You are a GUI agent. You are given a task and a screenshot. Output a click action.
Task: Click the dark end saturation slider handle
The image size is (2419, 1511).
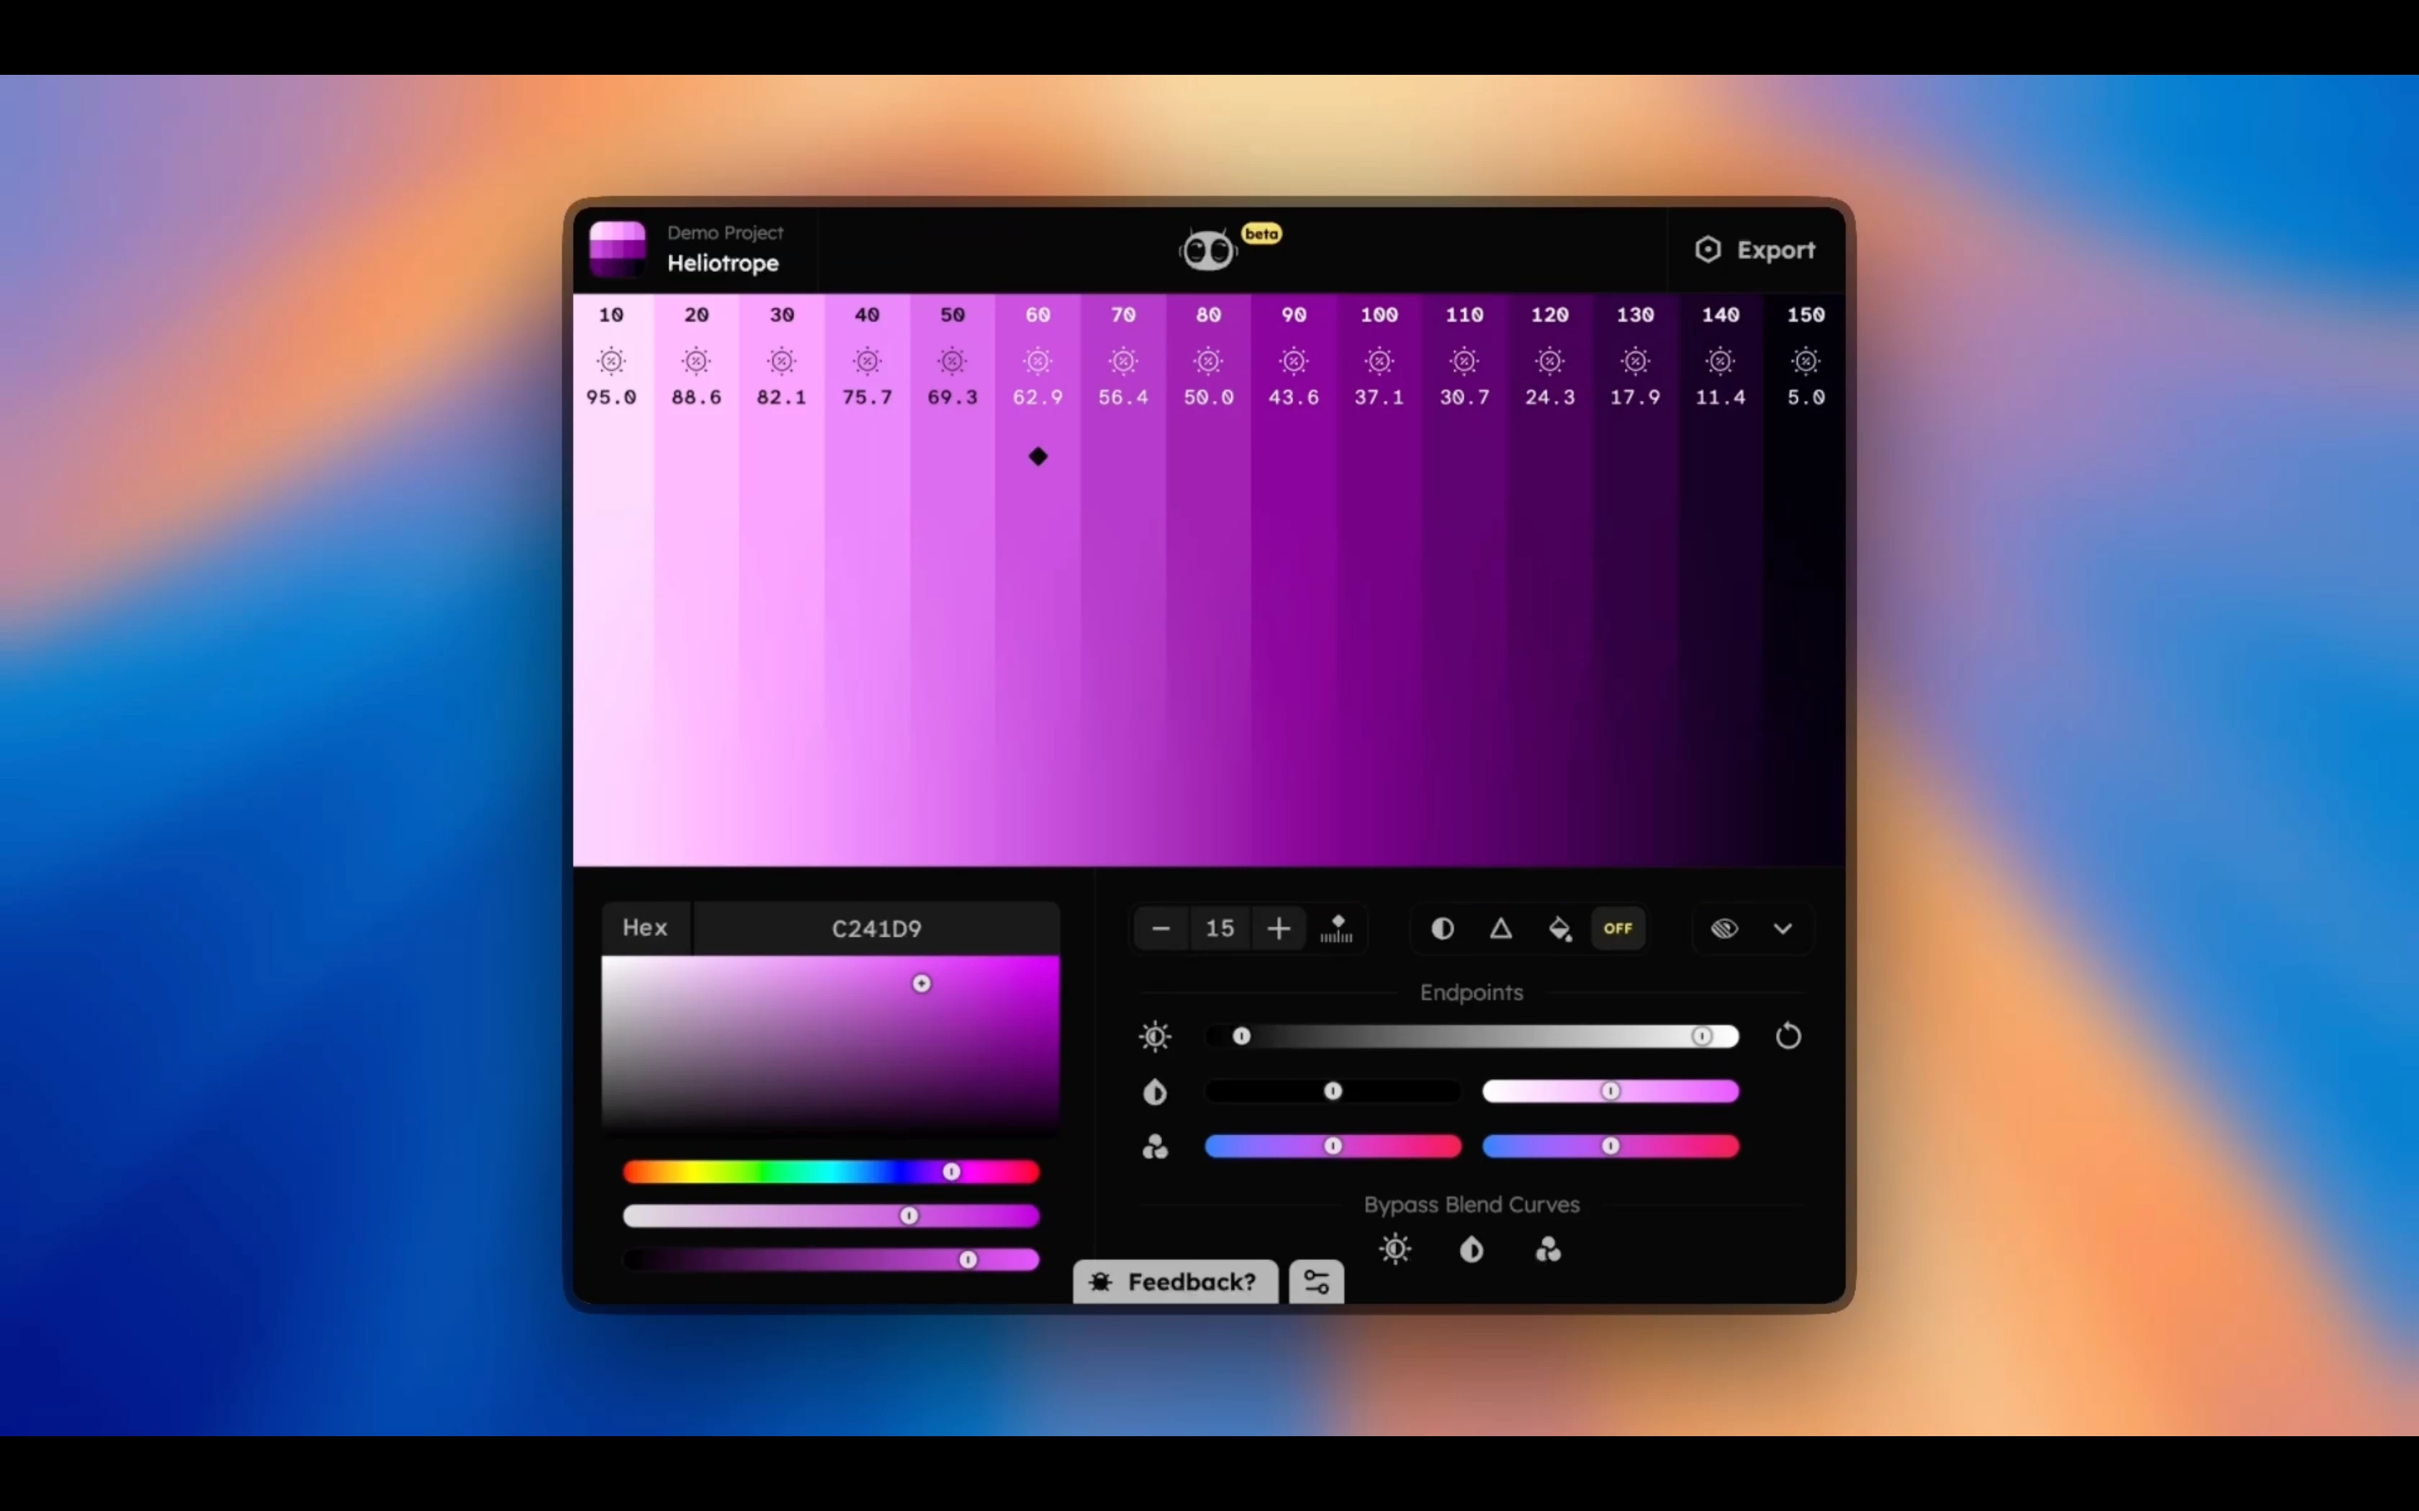pyautogui.click(x=1333, y=1092)
